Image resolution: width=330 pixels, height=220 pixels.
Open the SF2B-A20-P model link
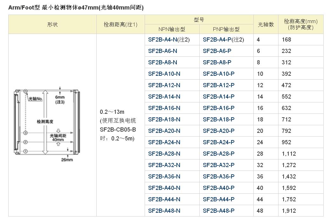[219, 131]
